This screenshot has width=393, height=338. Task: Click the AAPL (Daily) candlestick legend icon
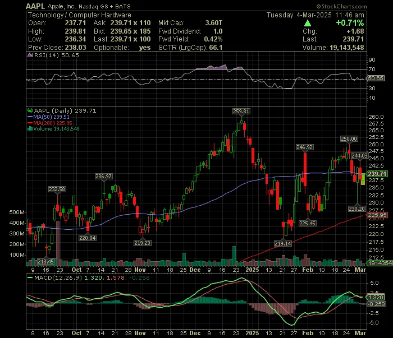[30, 110]
